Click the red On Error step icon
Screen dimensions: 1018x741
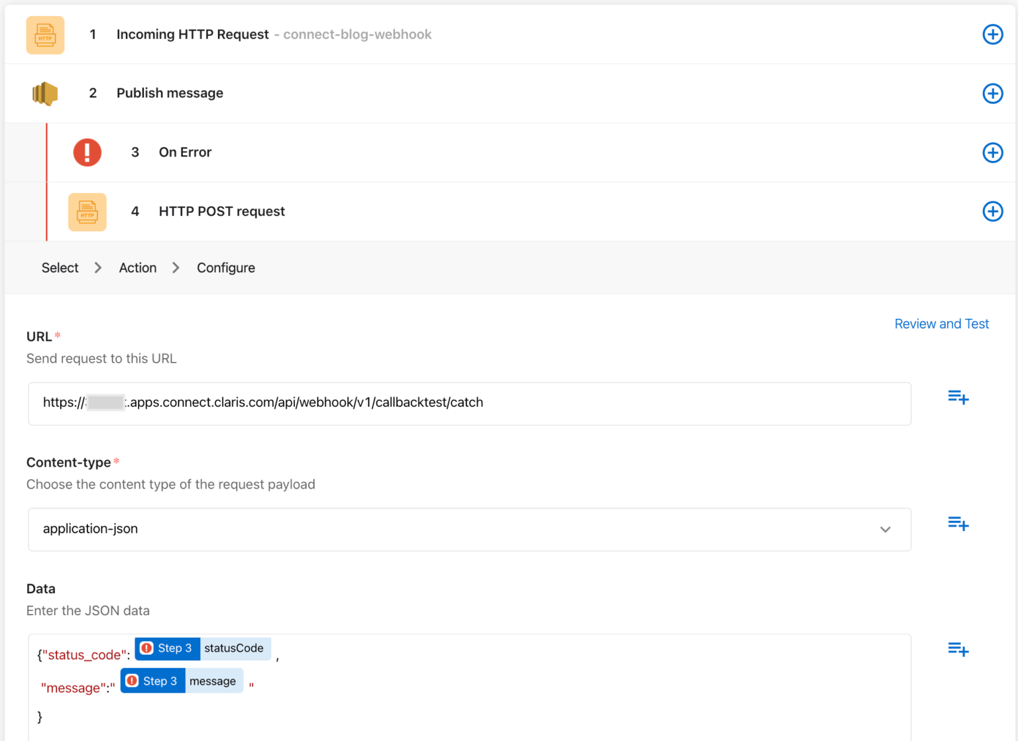[x=87, y=152]
